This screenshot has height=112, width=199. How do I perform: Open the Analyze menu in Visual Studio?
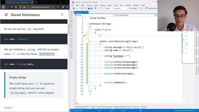[128, 5]
